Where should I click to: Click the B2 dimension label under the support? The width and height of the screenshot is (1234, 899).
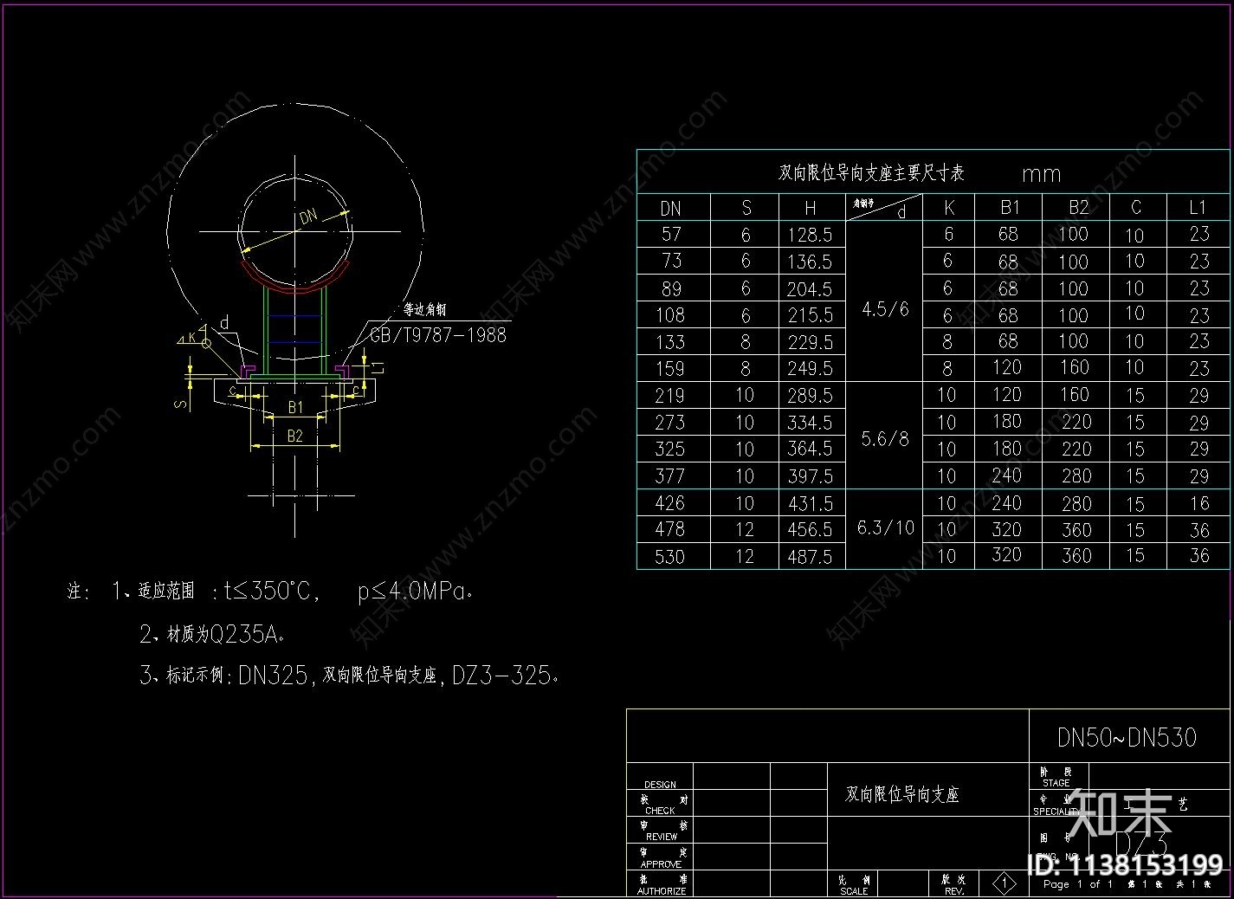pyautogui.click(x=295, y=436)
